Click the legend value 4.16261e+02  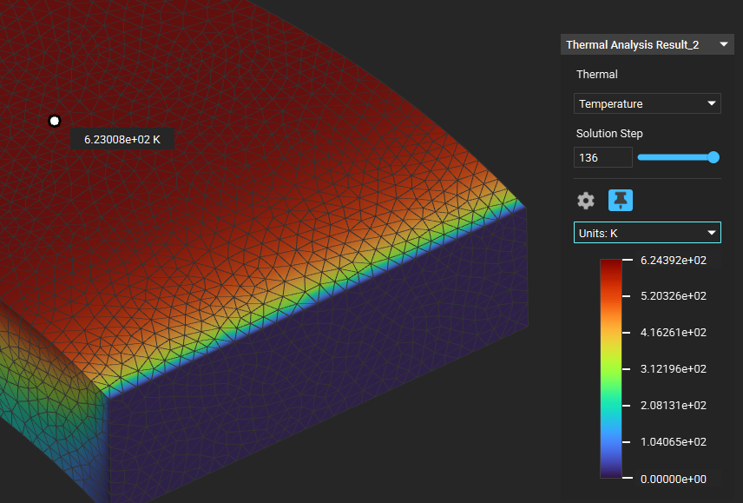674,333
